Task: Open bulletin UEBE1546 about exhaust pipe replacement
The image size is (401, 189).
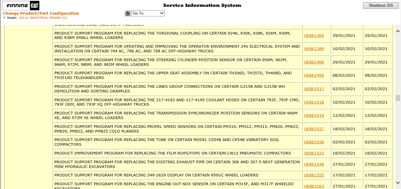Action: tap(314, 164)
